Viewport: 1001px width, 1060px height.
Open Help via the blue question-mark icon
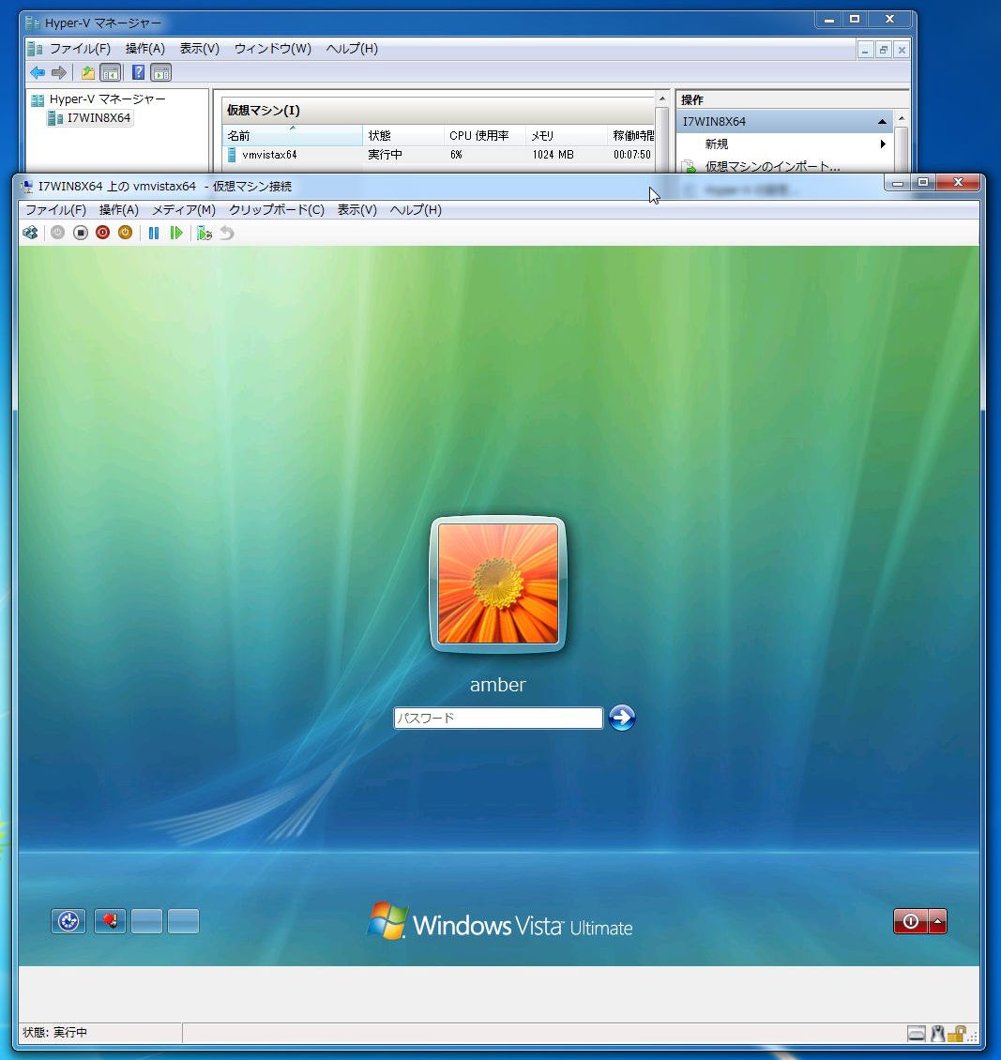pyautogui.click(x=138, y=72)
